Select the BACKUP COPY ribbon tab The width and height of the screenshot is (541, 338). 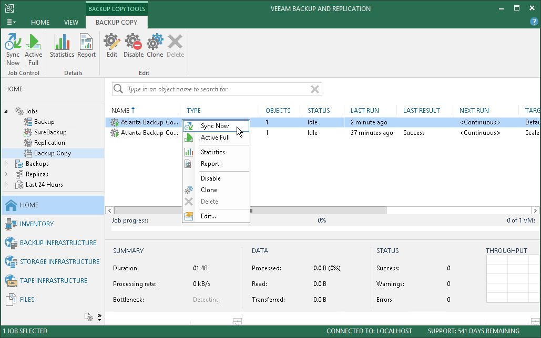coord(117,22)
